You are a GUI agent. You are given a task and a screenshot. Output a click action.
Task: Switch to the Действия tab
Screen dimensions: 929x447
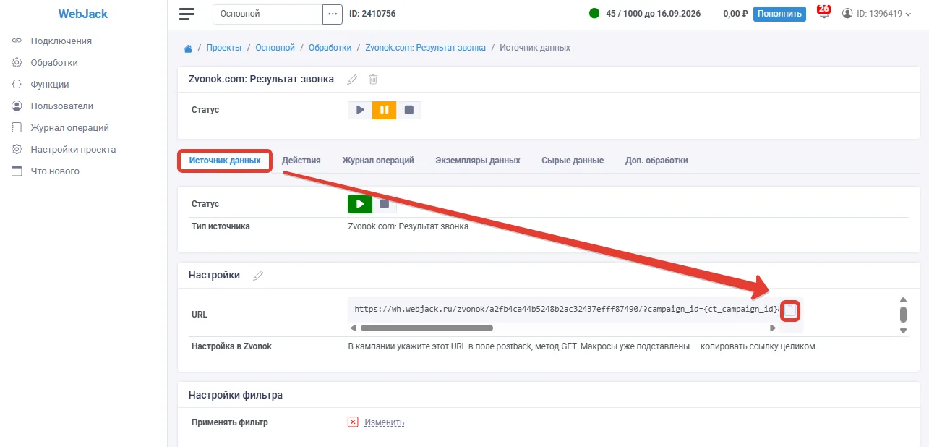(301, 161)
